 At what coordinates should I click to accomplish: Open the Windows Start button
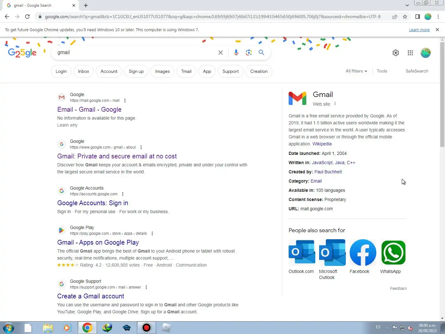click(8, 328)
